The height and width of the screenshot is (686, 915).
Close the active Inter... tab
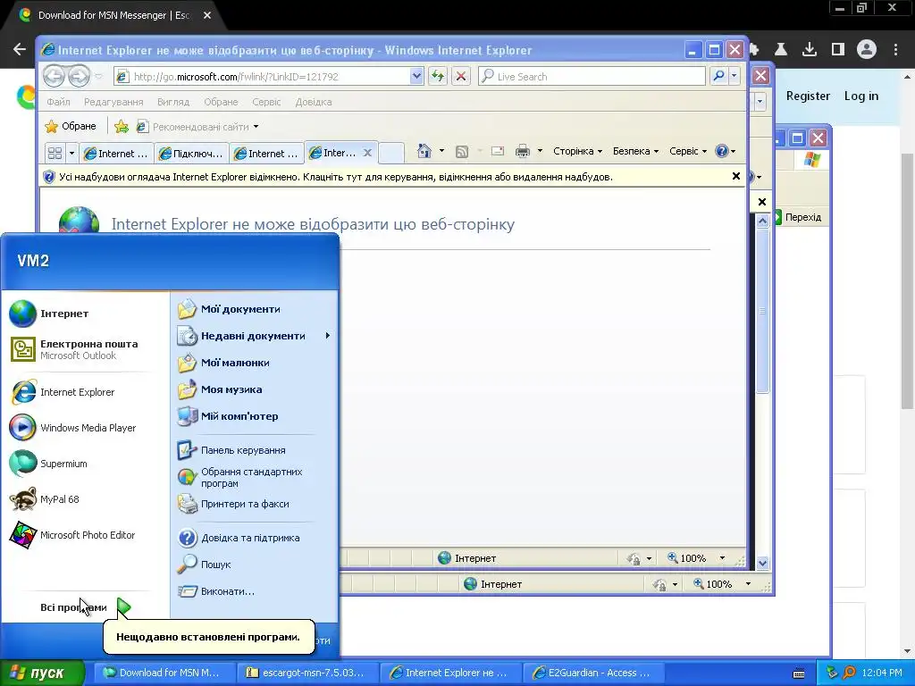point(367,153)
